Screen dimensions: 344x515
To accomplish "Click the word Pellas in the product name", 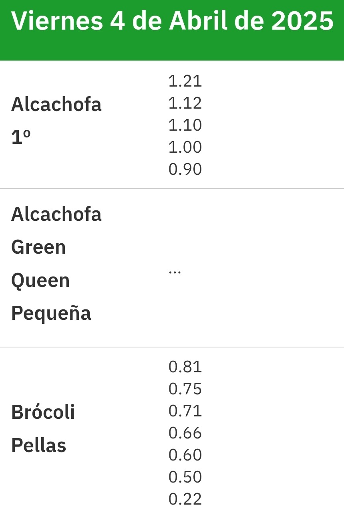I will click(38, 445).
